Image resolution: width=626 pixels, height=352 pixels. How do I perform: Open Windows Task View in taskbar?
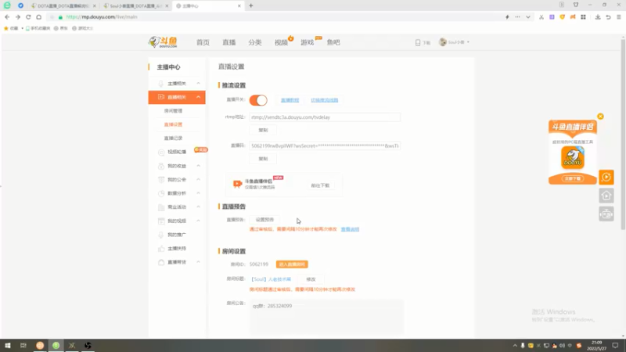[x=23, y=346]
